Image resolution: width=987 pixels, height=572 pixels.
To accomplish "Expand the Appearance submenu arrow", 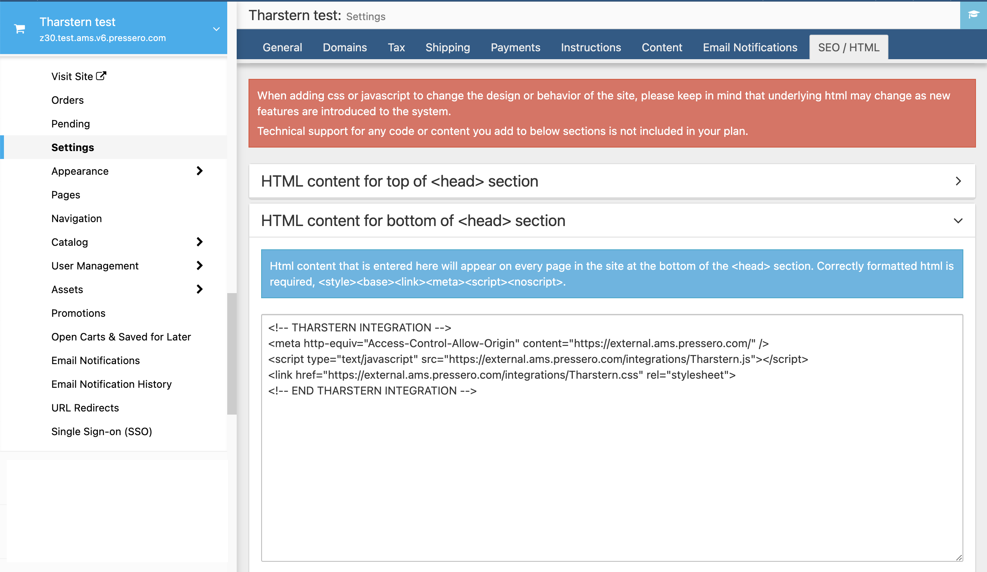I will 200,171.
